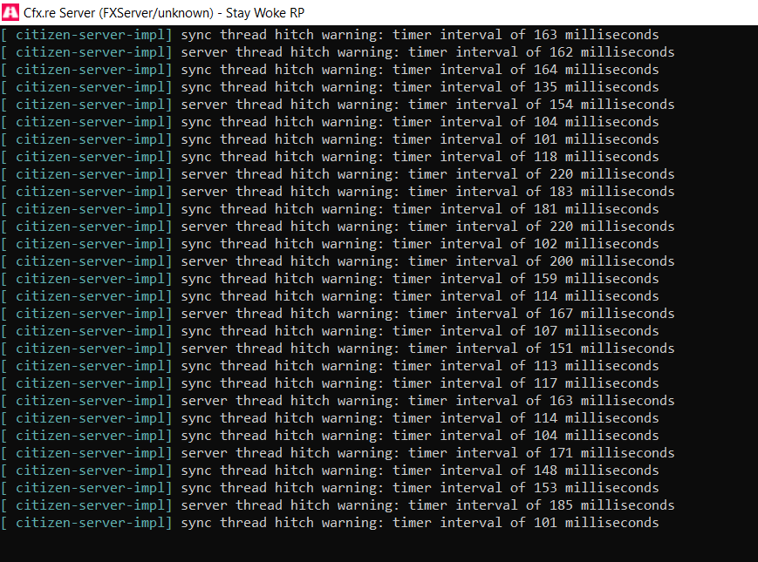Select the sync thread warning of 159 milliseconds
758x562 pixels.
[x=330, y=279]
